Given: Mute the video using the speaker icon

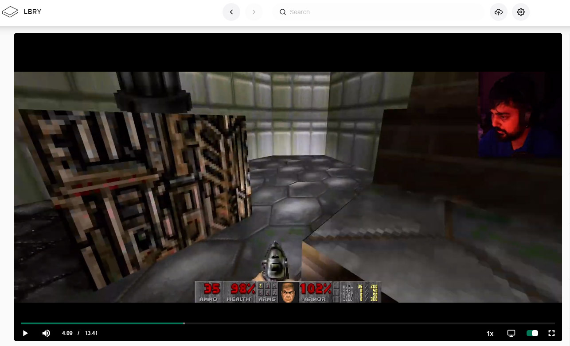Looking at the screenshot, I should [46, 333].
